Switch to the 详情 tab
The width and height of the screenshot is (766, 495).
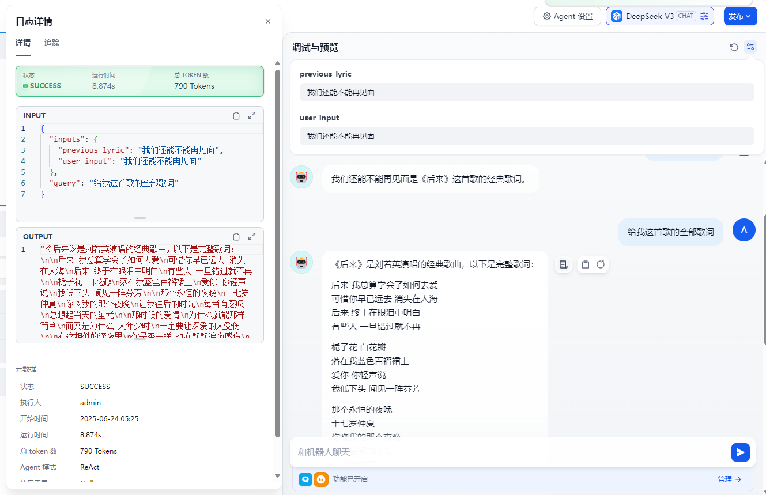pos(23,43)
